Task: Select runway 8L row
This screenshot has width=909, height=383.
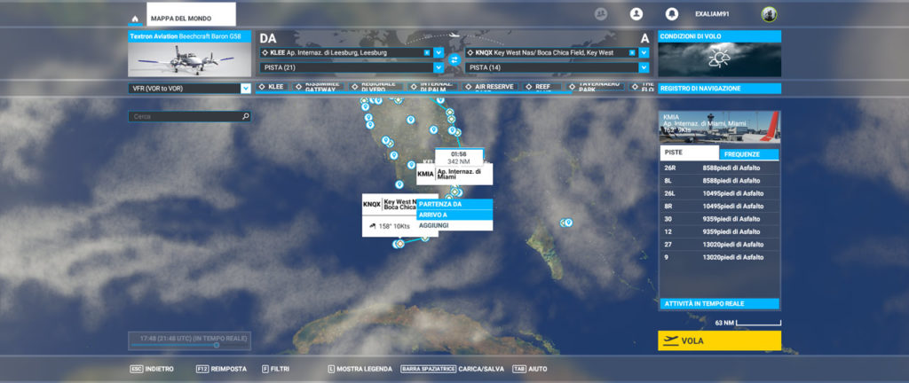Action: pos(719,181)
